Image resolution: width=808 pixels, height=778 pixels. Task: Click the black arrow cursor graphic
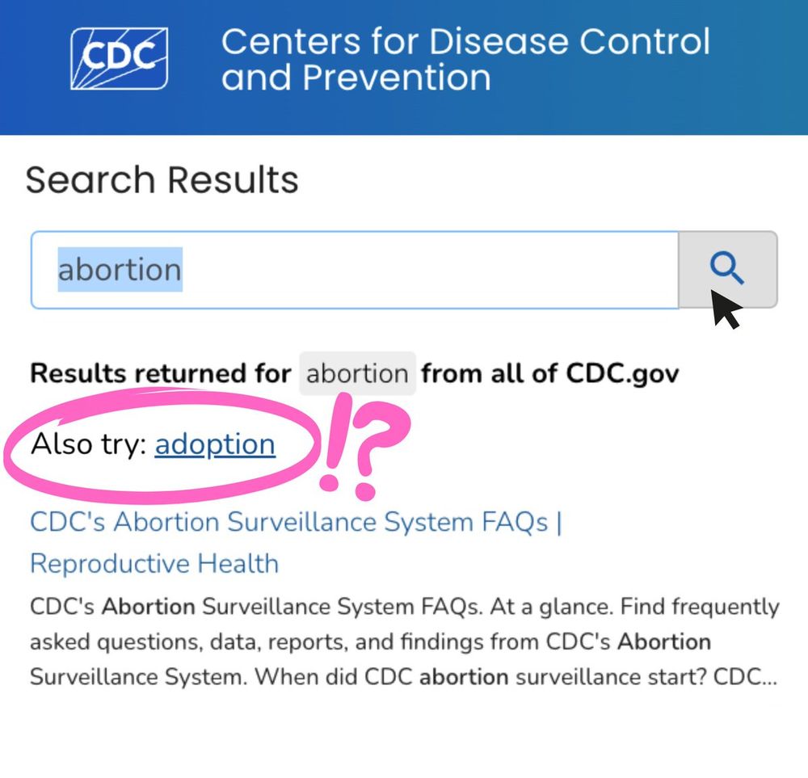[x=726, y=309]
